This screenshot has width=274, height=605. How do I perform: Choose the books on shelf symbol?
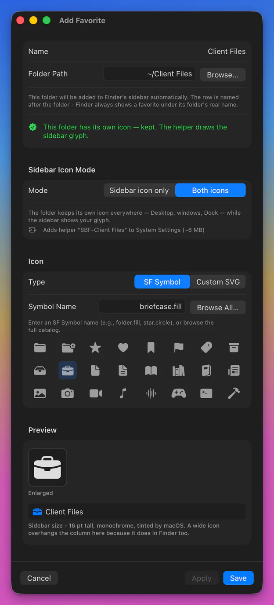click(178, 370)
